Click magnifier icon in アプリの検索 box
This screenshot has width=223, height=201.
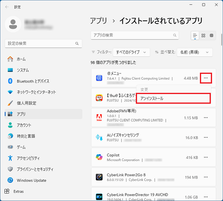[x=175, y=35]
